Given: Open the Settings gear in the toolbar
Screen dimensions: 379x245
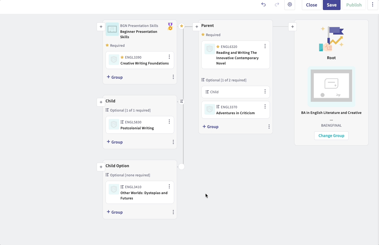Looking at the screenshot, I should tap(290, 5).
